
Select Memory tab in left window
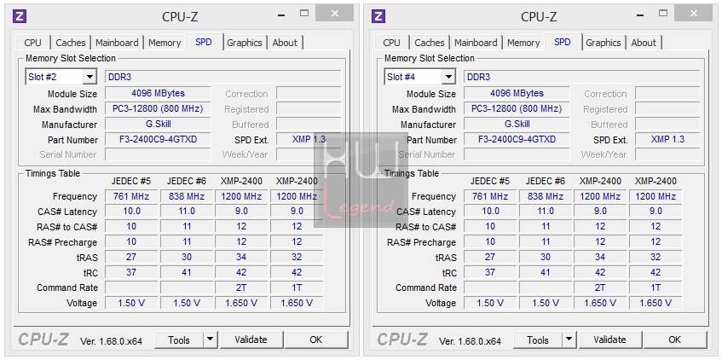[x=165, y=43]
